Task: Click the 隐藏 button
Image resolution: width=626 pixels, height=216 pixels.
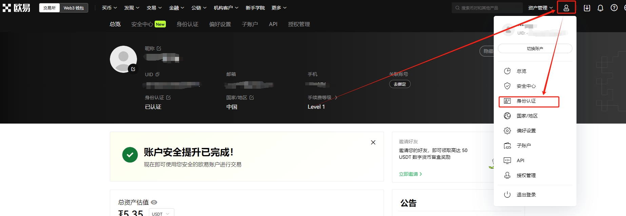Action: pos(488,51)
